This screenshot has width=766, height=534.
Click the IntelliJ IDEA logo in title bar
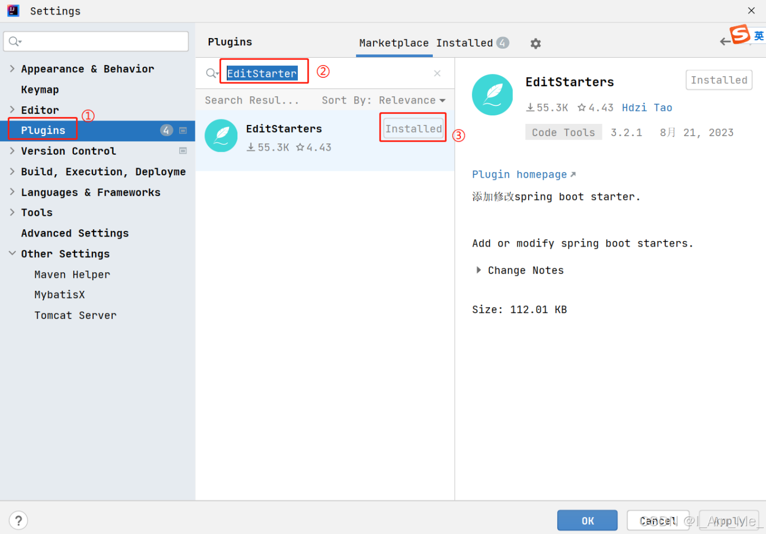click(13, 11)
